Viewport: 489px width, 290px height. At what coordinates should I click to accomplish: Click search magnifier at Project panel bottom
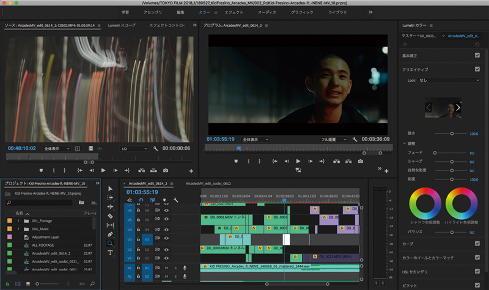pyautogui.click(x=92, y=284)
